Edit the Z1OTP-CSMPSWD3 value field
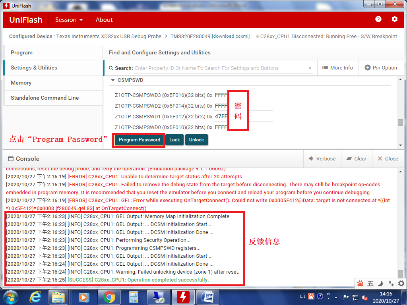The width and height of the screenshot is (407, 305). 244,95
